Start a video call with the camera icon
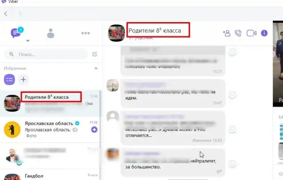 (x=252, y=33)
